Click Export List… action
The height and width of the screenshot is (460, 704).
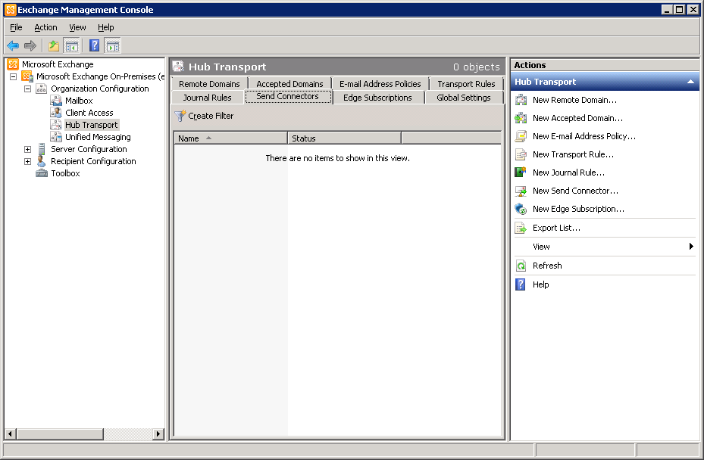[556, 228]
